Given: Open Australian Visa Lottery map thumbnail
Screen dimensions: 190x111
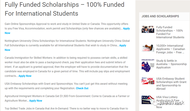Looking at the screenshot, I should [148, 65].
